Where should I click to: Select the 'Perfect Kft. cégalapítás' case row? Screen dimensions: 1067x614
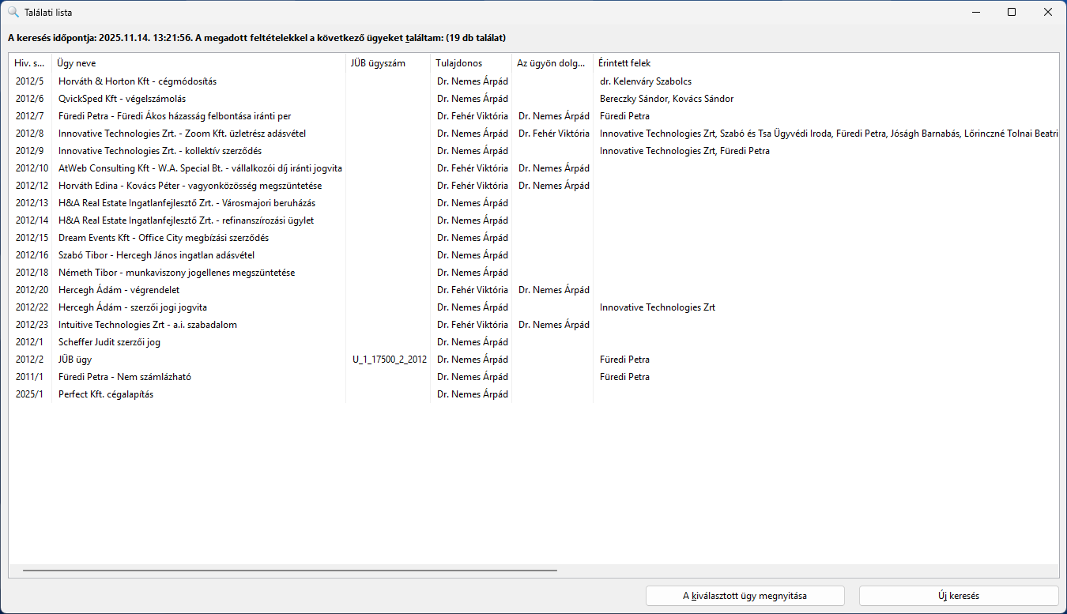[x=105, y=394]
